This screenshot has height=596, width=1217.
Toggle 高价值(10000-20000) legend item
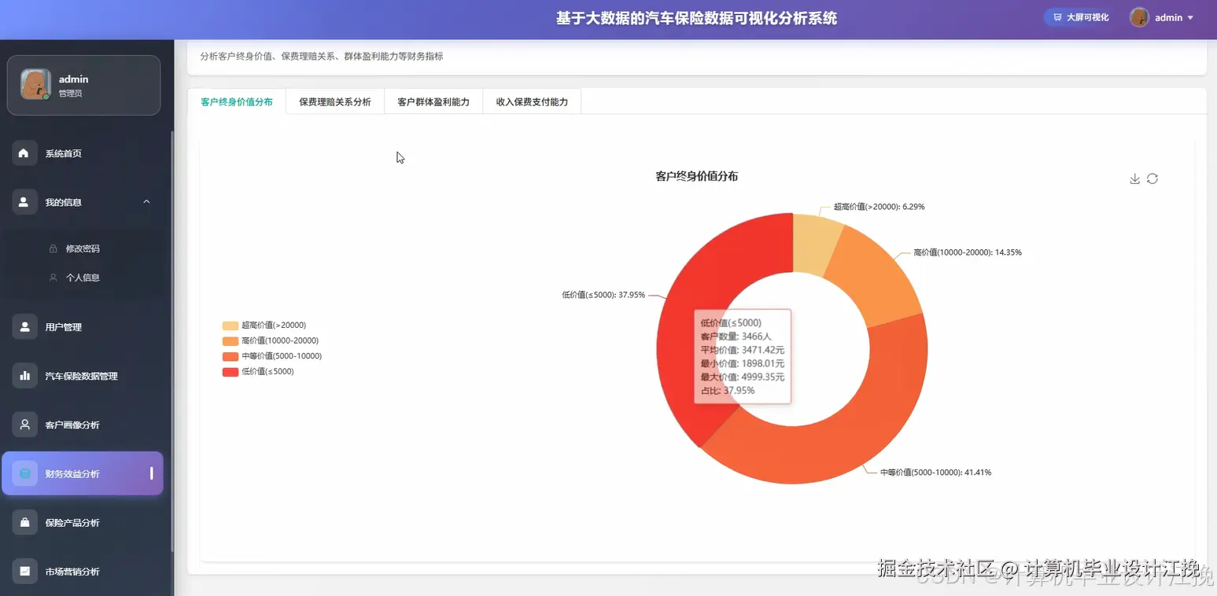point(271,340)
